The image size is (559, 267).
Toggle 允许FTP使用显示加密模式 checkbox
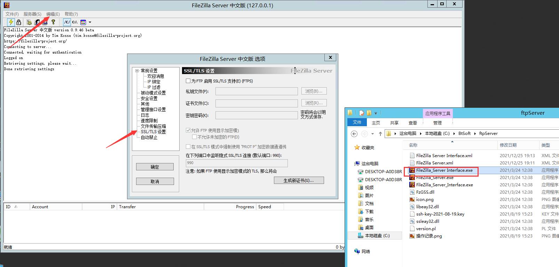[x=188, y=130]
